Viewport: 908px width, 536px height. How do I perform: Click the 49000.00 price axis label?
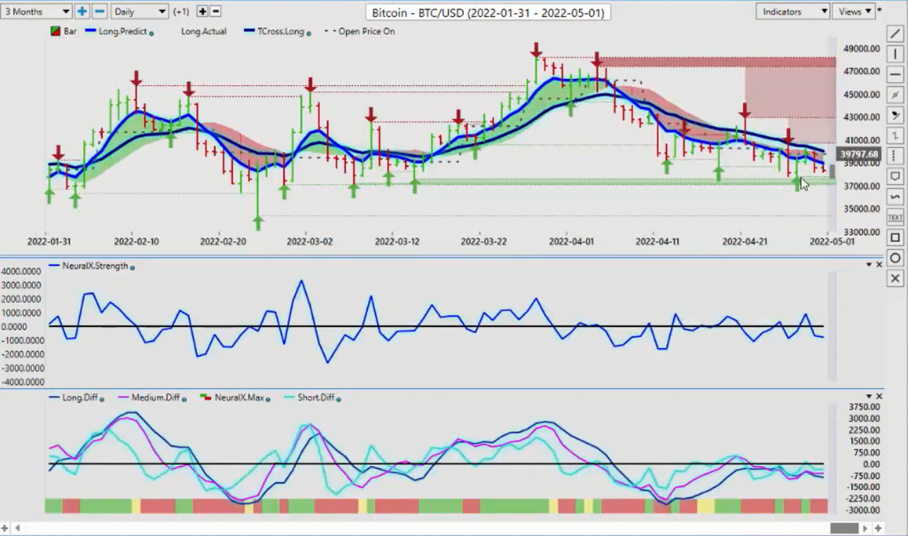click(x=862, y=49)
